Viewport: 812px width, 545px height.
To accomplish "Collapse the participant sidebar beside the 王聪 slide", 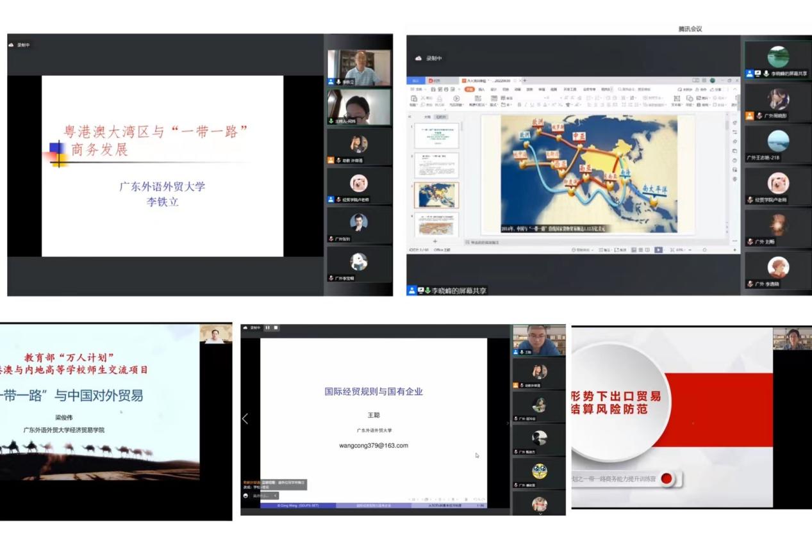I will (x=508, y=423).
